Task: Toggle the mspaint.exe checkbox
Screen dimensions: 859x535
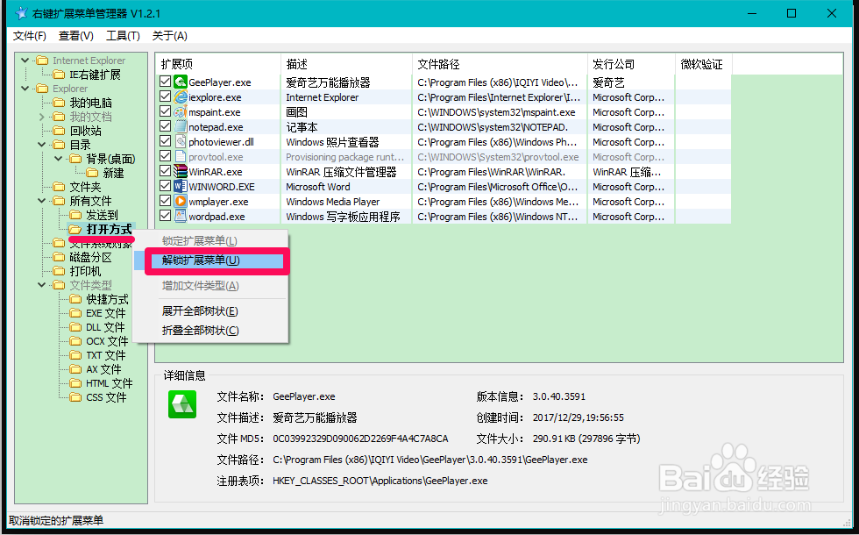Action: pos(165,111)
